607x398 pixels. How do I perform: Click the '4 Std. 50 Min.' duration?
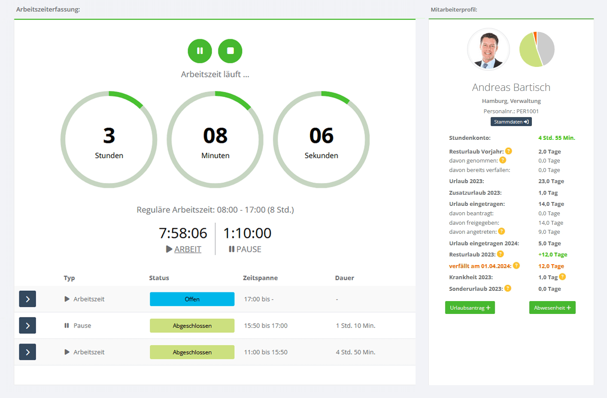click(x=355, y=352)
